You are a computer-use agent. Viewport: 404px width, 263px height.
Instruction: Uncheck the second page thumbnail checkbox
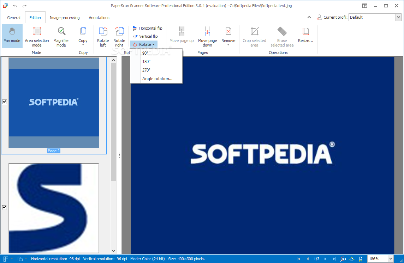click(x=4, y=207)
